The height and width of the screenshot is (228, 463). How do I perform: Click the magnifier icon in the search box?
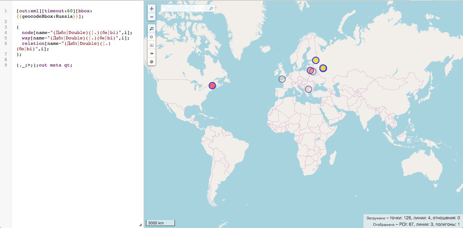(211, 8)
